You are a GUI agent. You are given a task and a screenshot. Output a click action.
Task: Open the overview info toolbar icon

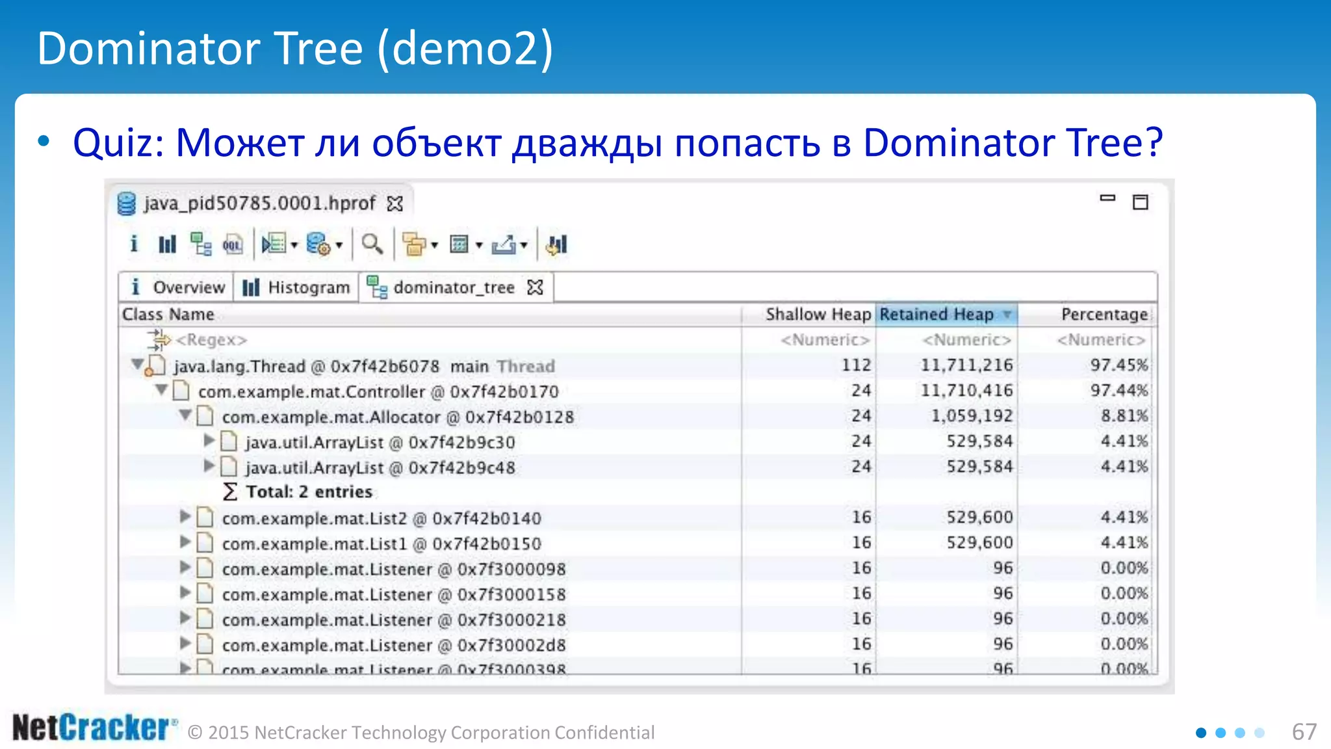(134, 244)
